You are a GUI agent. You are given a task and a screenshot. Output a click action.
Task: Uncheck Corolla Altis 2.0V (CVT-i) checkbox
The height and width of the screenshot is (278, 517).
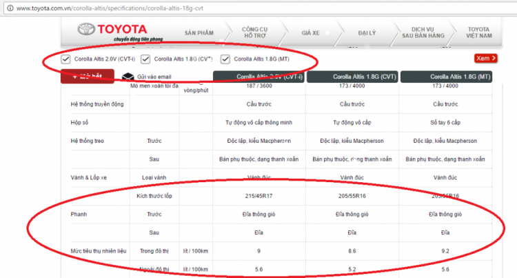(x=66, y=59)
